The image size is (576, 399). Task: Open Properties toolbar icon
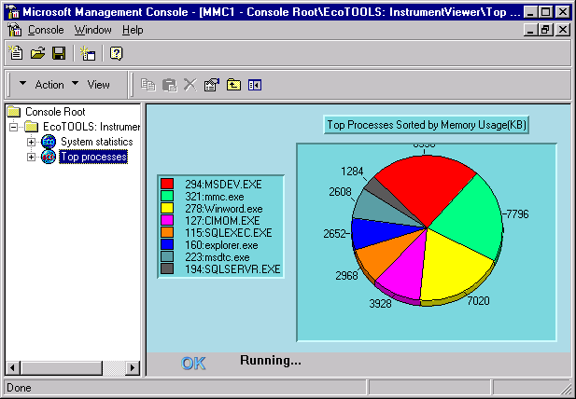pos(212,85)
